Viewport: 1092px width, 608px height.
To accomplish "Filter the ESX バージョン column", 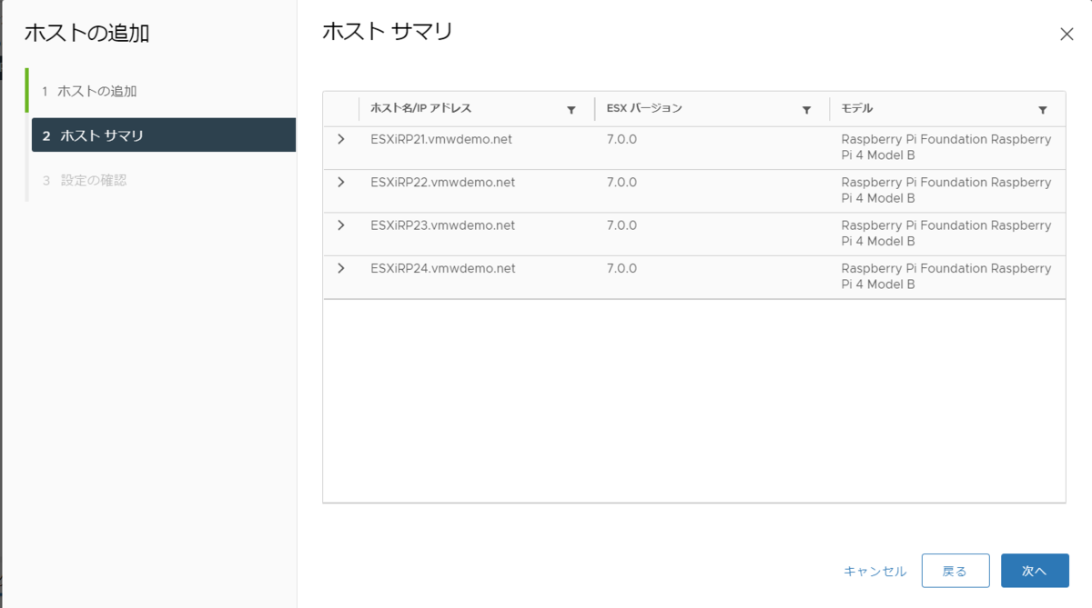I will click(x=806, y=110).
